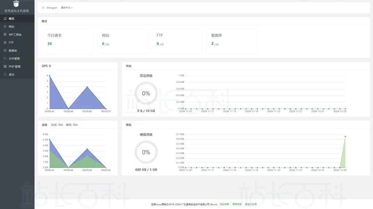Select the 数据库 menu item
Viewport: 373px width, 209px height.
13,51
